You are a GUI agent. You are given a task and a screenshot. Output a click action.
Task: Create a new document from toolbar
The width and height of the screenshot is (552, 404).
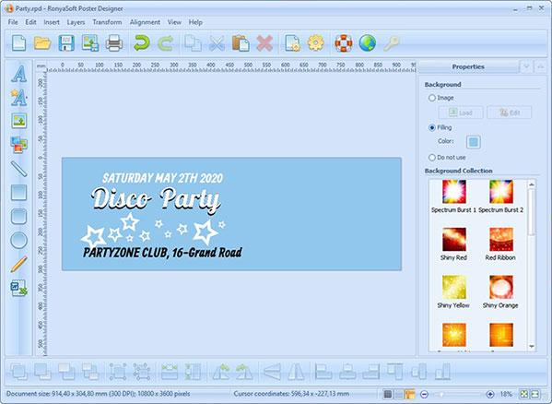[x=18, y=43]
